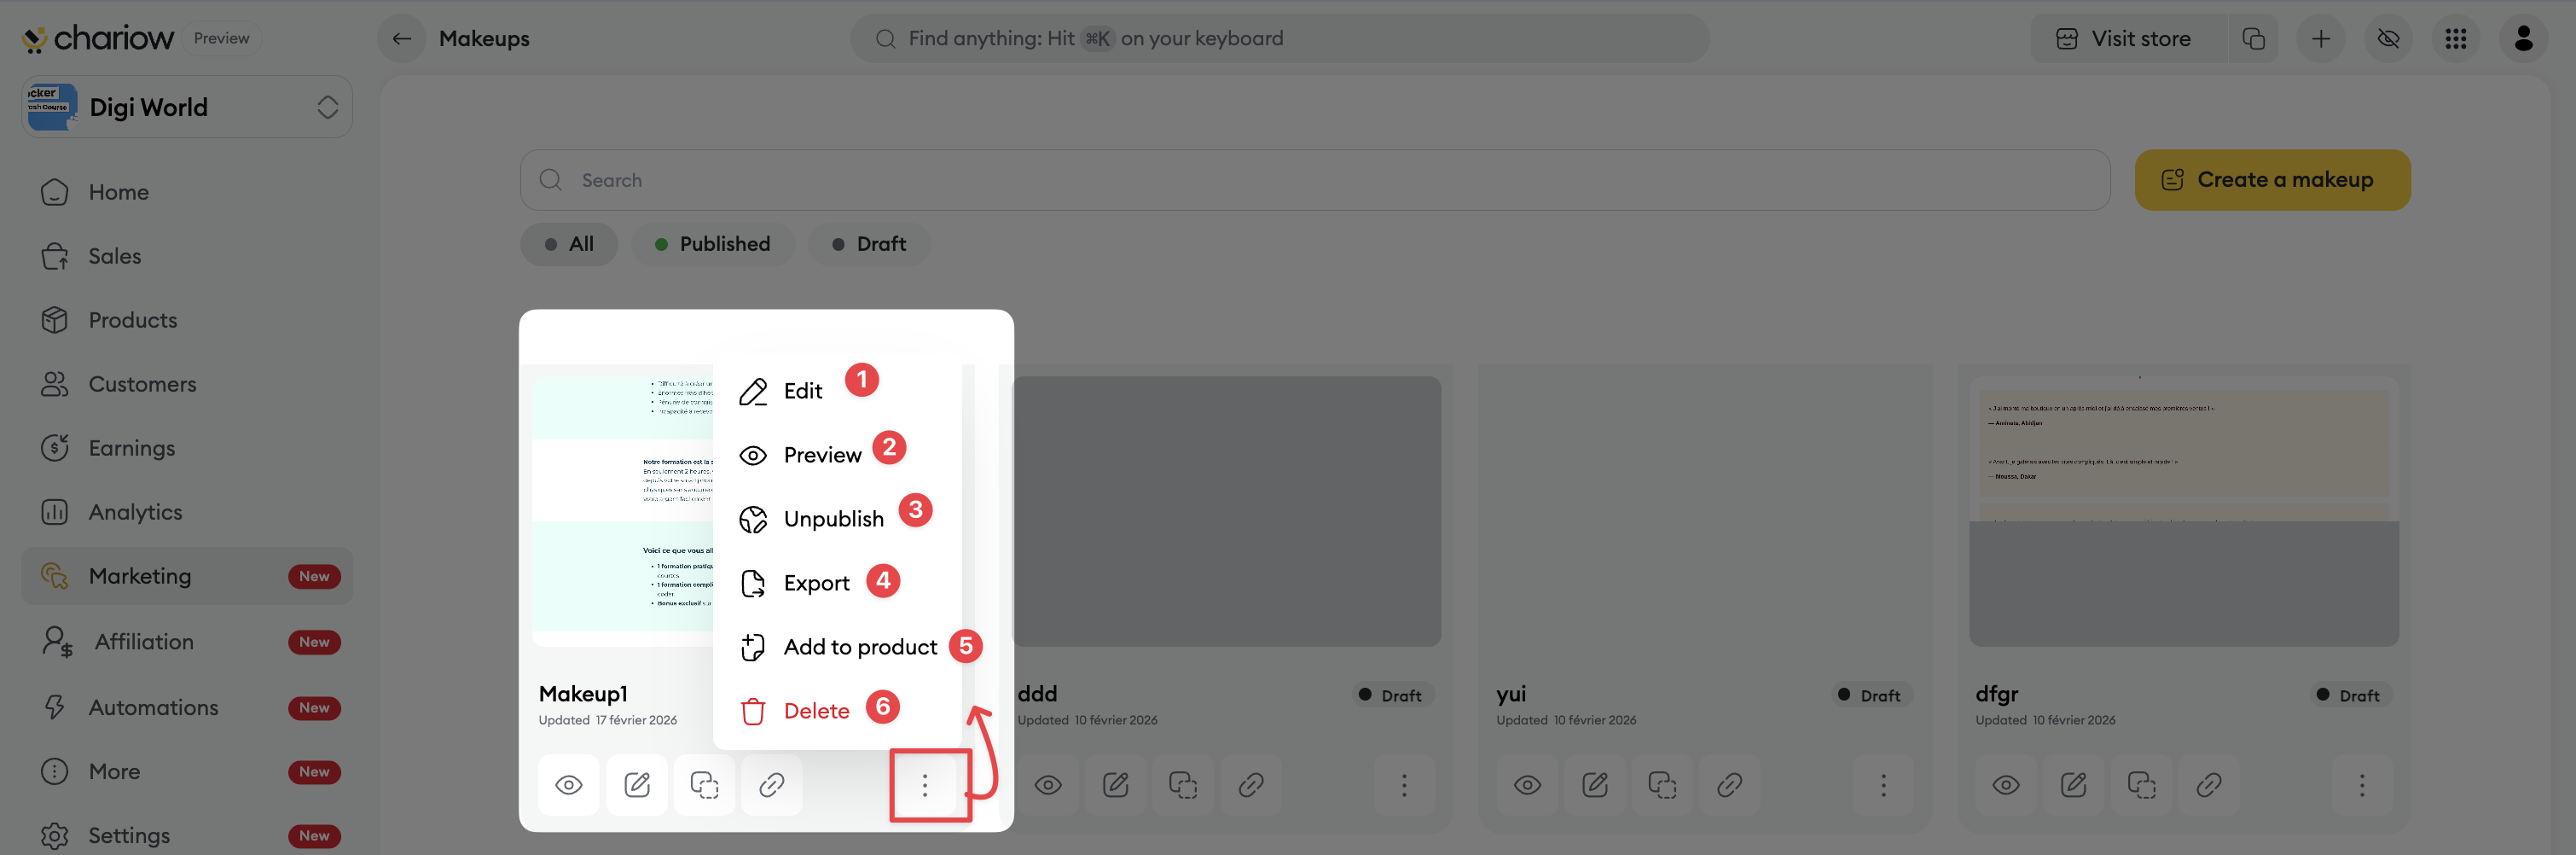
Task: Open three-dot menu on the yui card
Action: click(x=1882, y=785)
